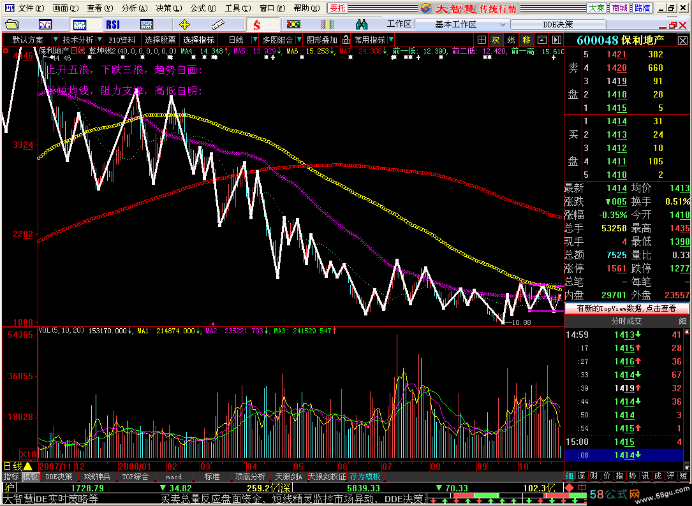Viewport: 692px width, 506px height.
Task: Switch to the 指标 bottom tab
Action: point(11,477)
